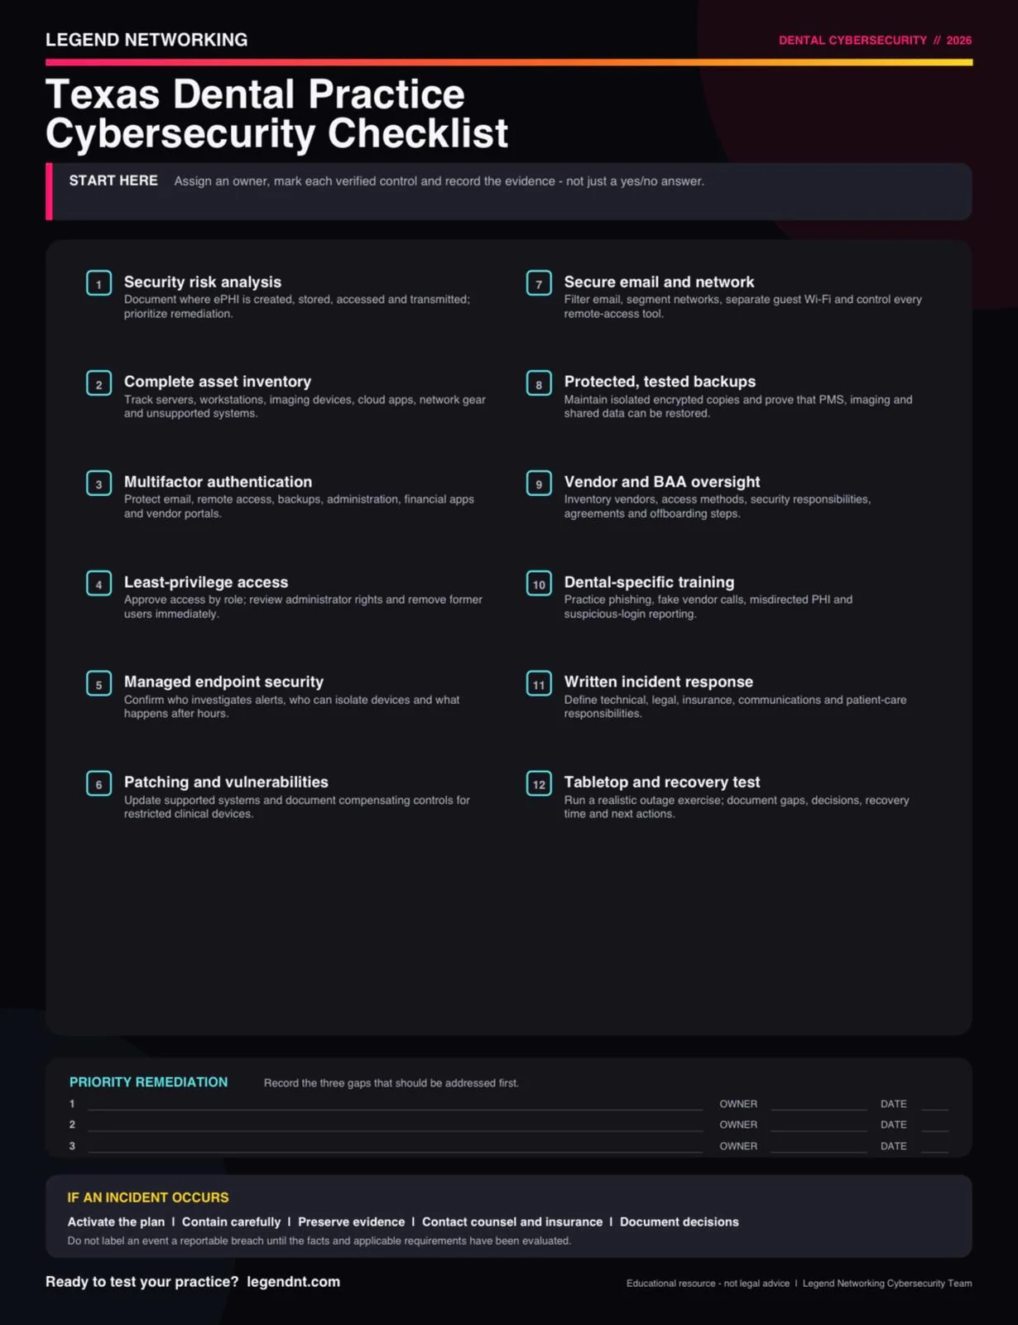Click the OWNER field on remediation row 1

(819, 1105)
